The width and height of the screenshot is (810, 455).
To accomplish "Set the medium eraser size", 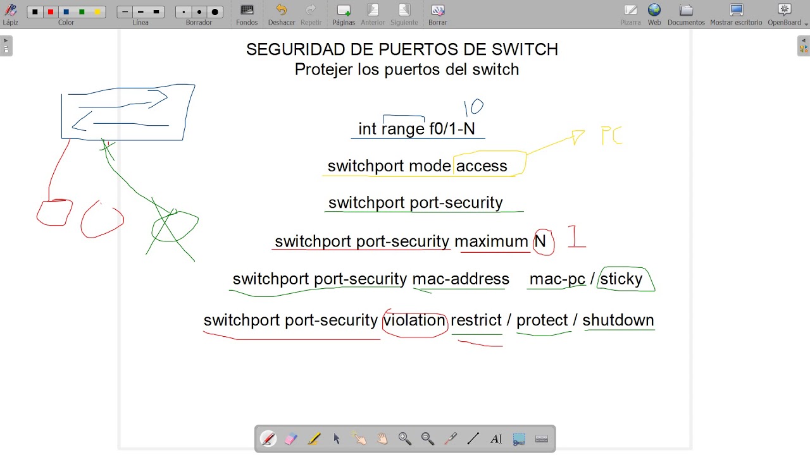I will click(199, 12).
